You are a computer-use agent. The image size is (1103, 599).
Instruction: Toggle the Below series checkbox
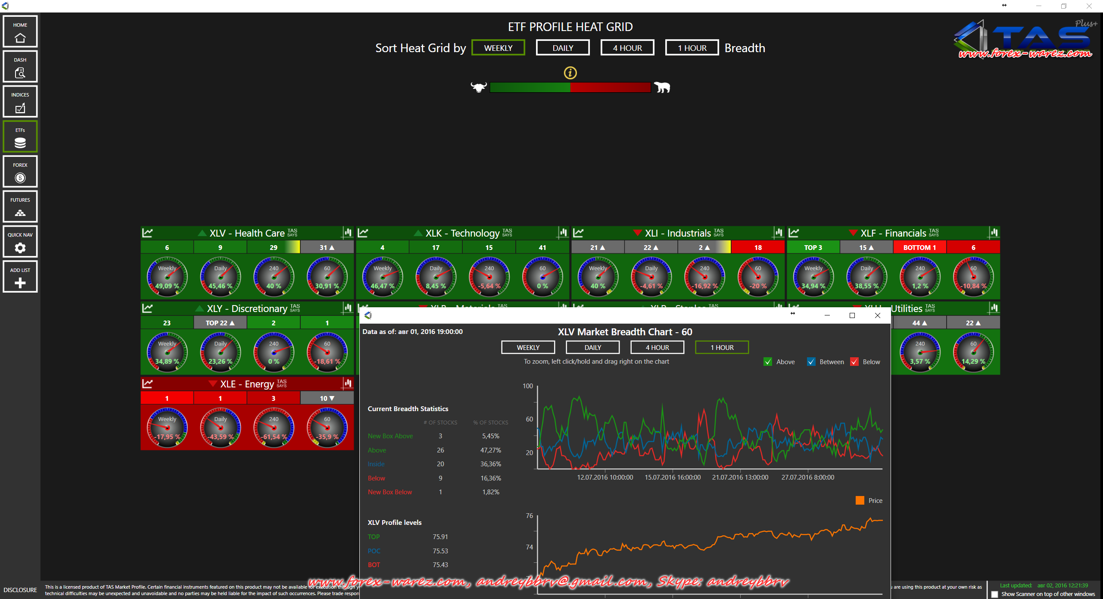click(854, 362)
